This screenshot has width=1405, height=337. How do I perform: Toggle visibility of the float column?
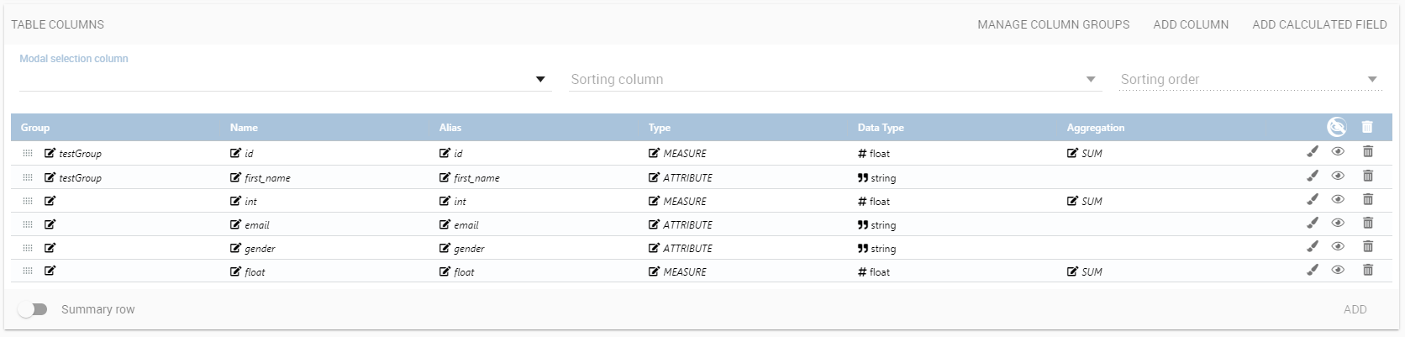coord(1338,270)
